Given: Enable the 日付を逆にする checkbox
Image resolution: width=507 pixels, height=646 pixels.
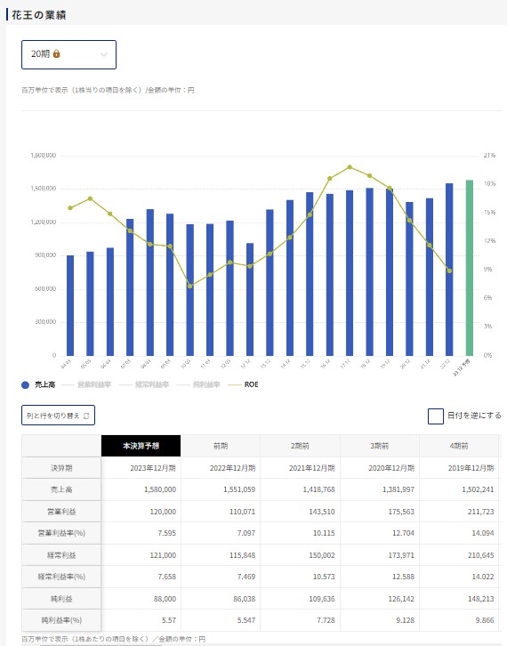Looking at the screenshot, I should point(436,416).
